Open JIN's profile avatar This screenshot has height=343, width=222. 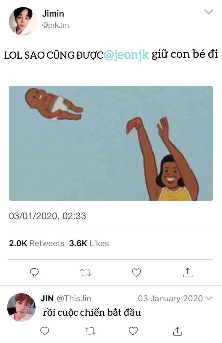click(x=21, y=307)
